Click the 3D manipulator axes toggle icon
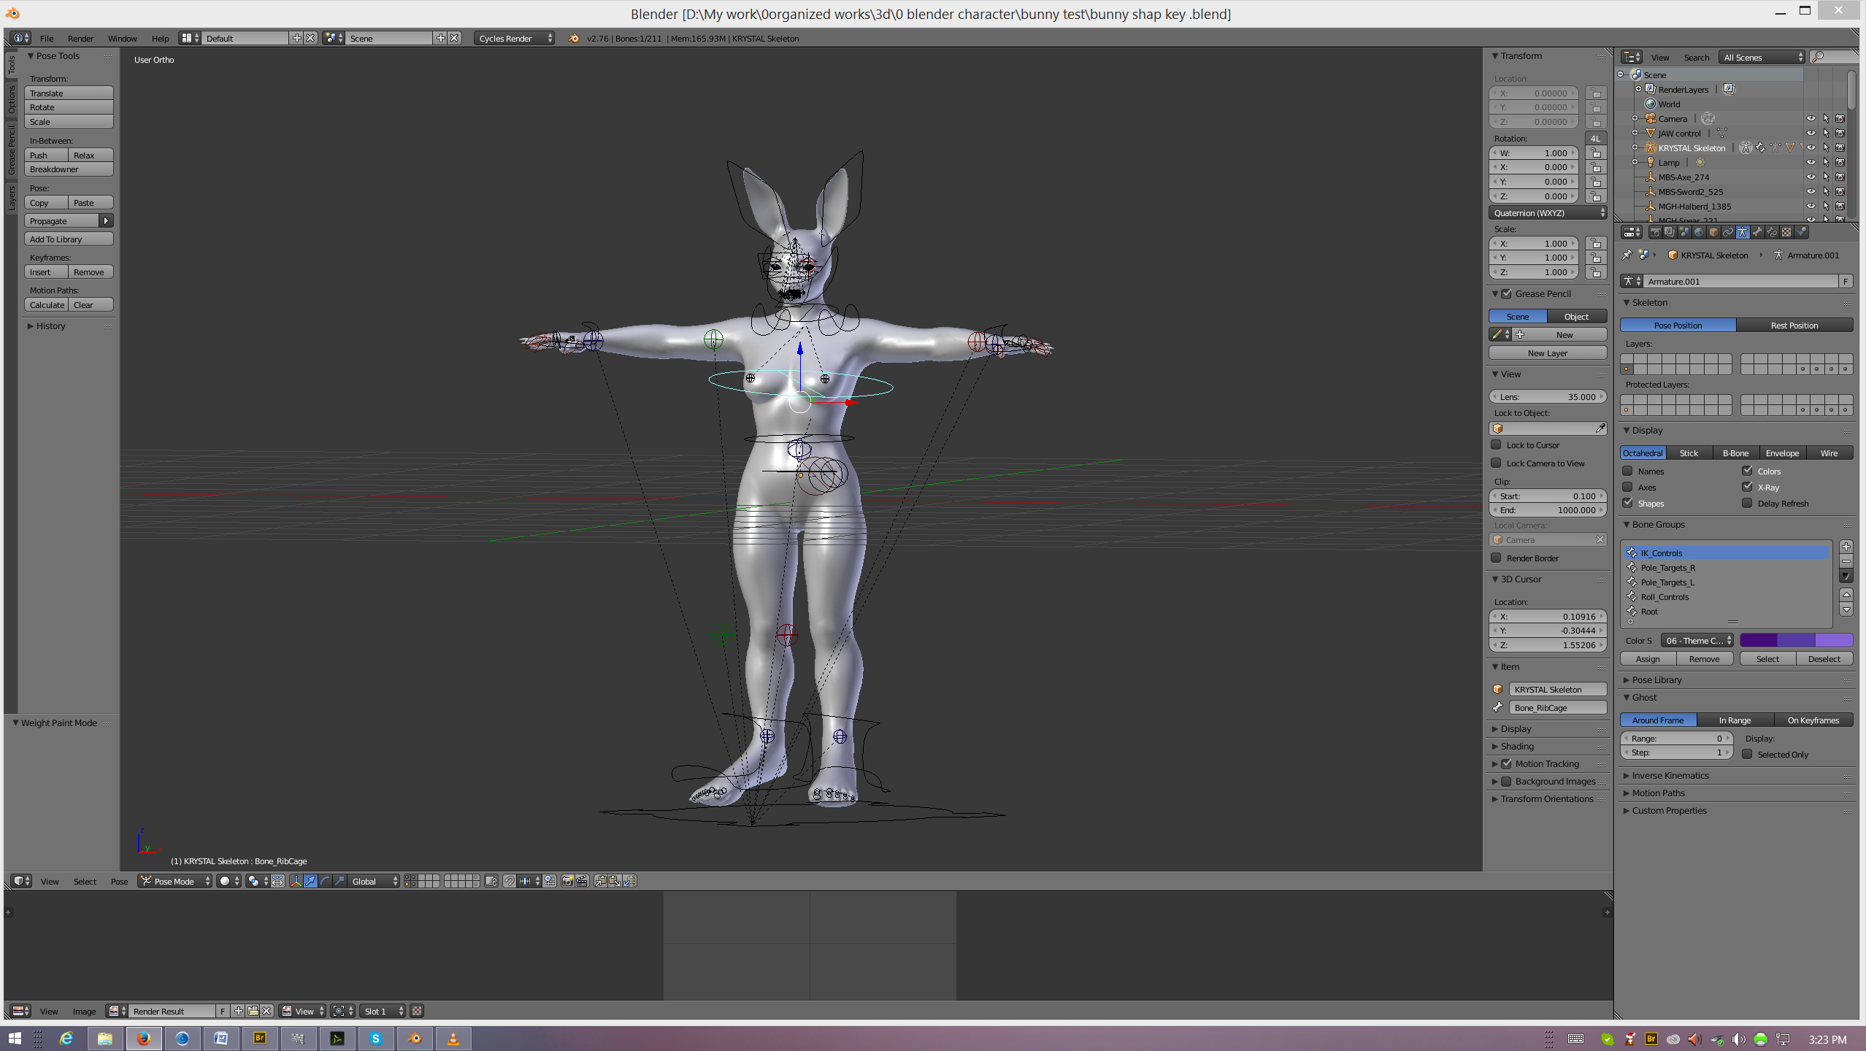This screenshot has width=1866, height=1051. 296,881
